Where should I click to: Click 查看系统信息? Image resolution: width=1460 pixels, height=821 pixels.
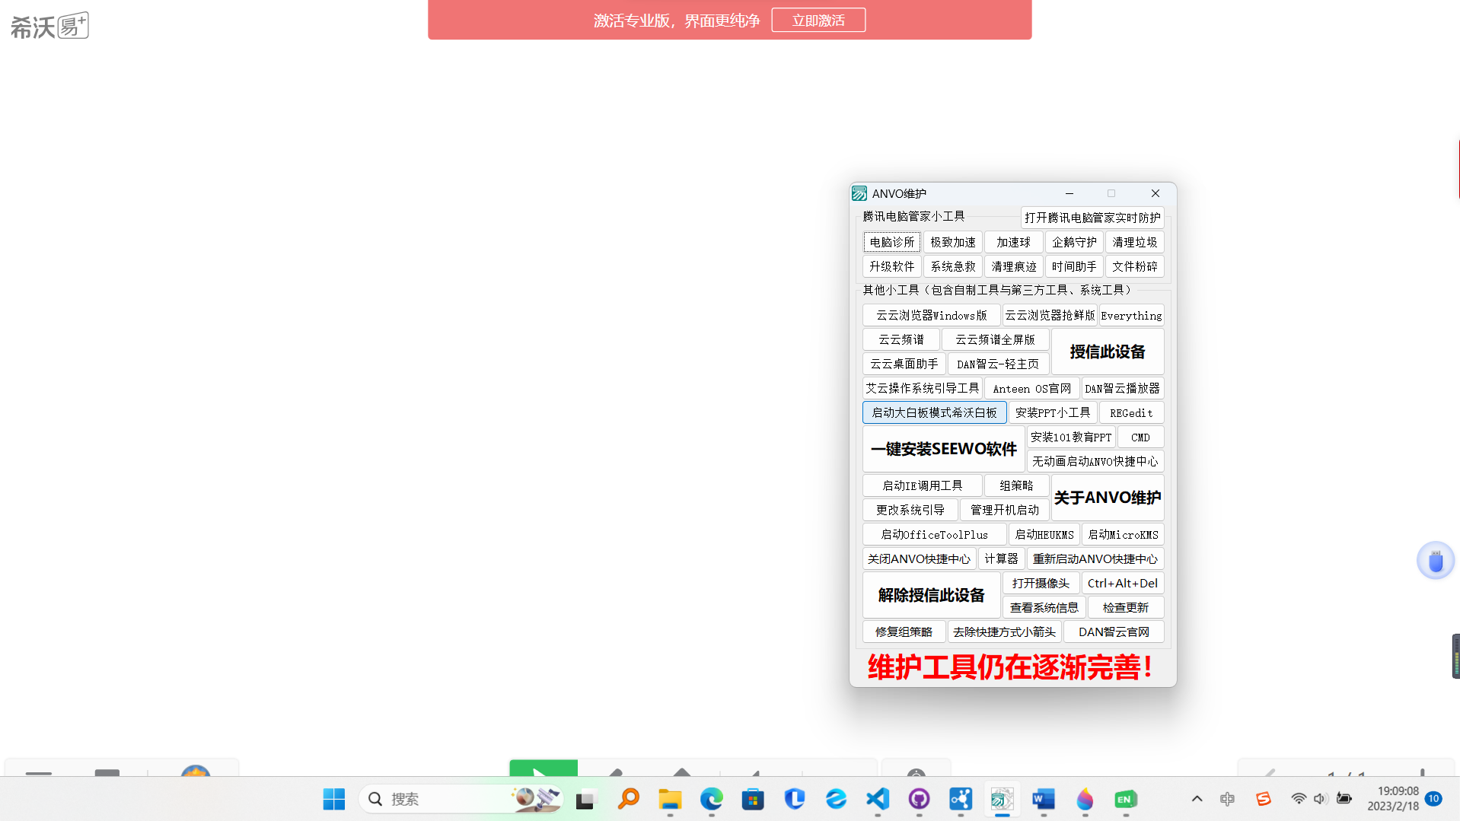(x=1044, y=607)
